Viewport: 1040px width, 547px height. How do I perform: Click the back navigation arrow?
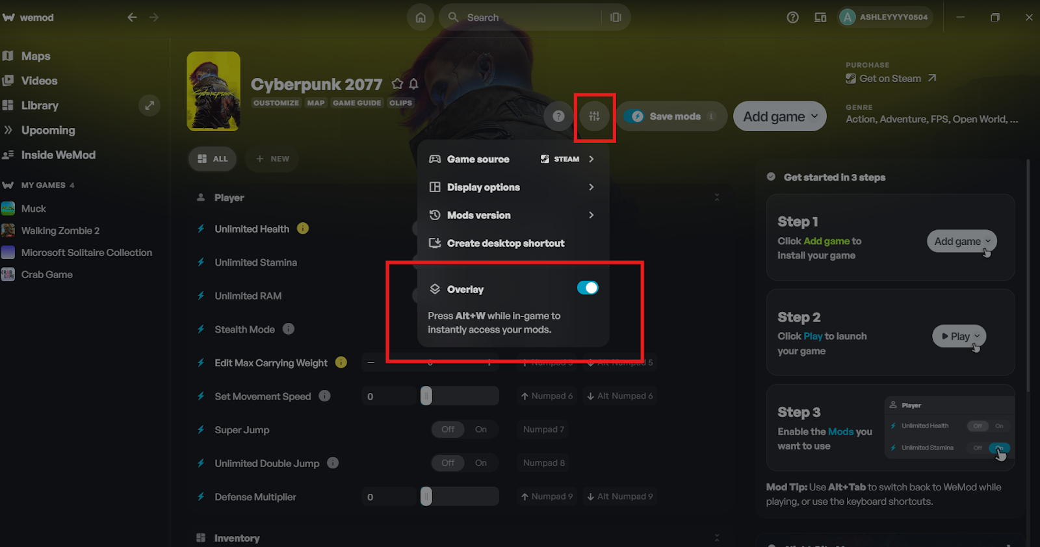(x=132, y=18)
